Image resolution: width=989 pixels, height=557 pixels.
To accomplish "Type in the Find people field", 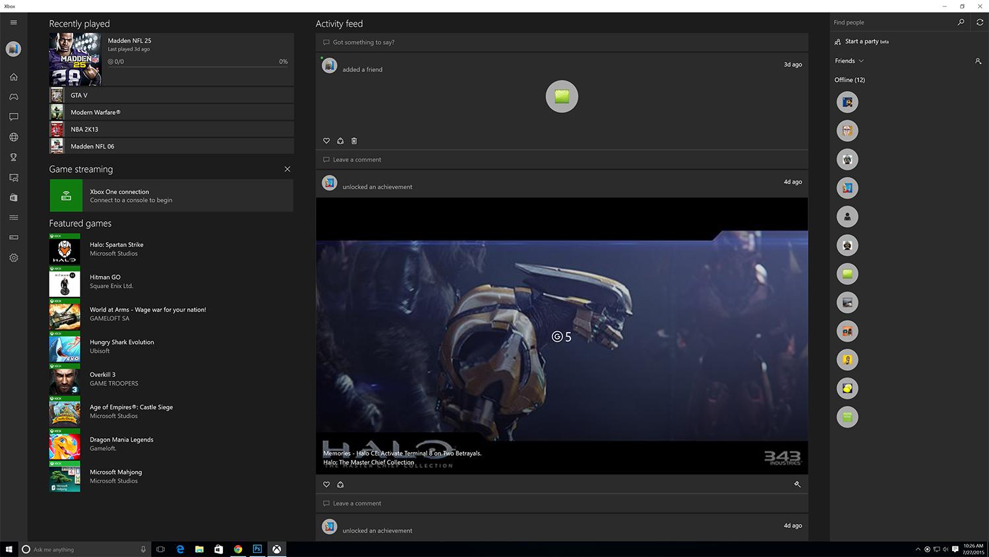I will pyautogui.click(x=892, y=22).
